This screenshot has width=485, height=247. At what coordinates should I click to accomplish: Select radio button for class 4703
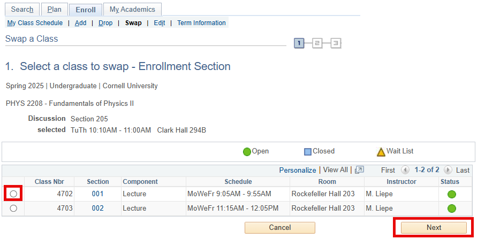point(13,208)
